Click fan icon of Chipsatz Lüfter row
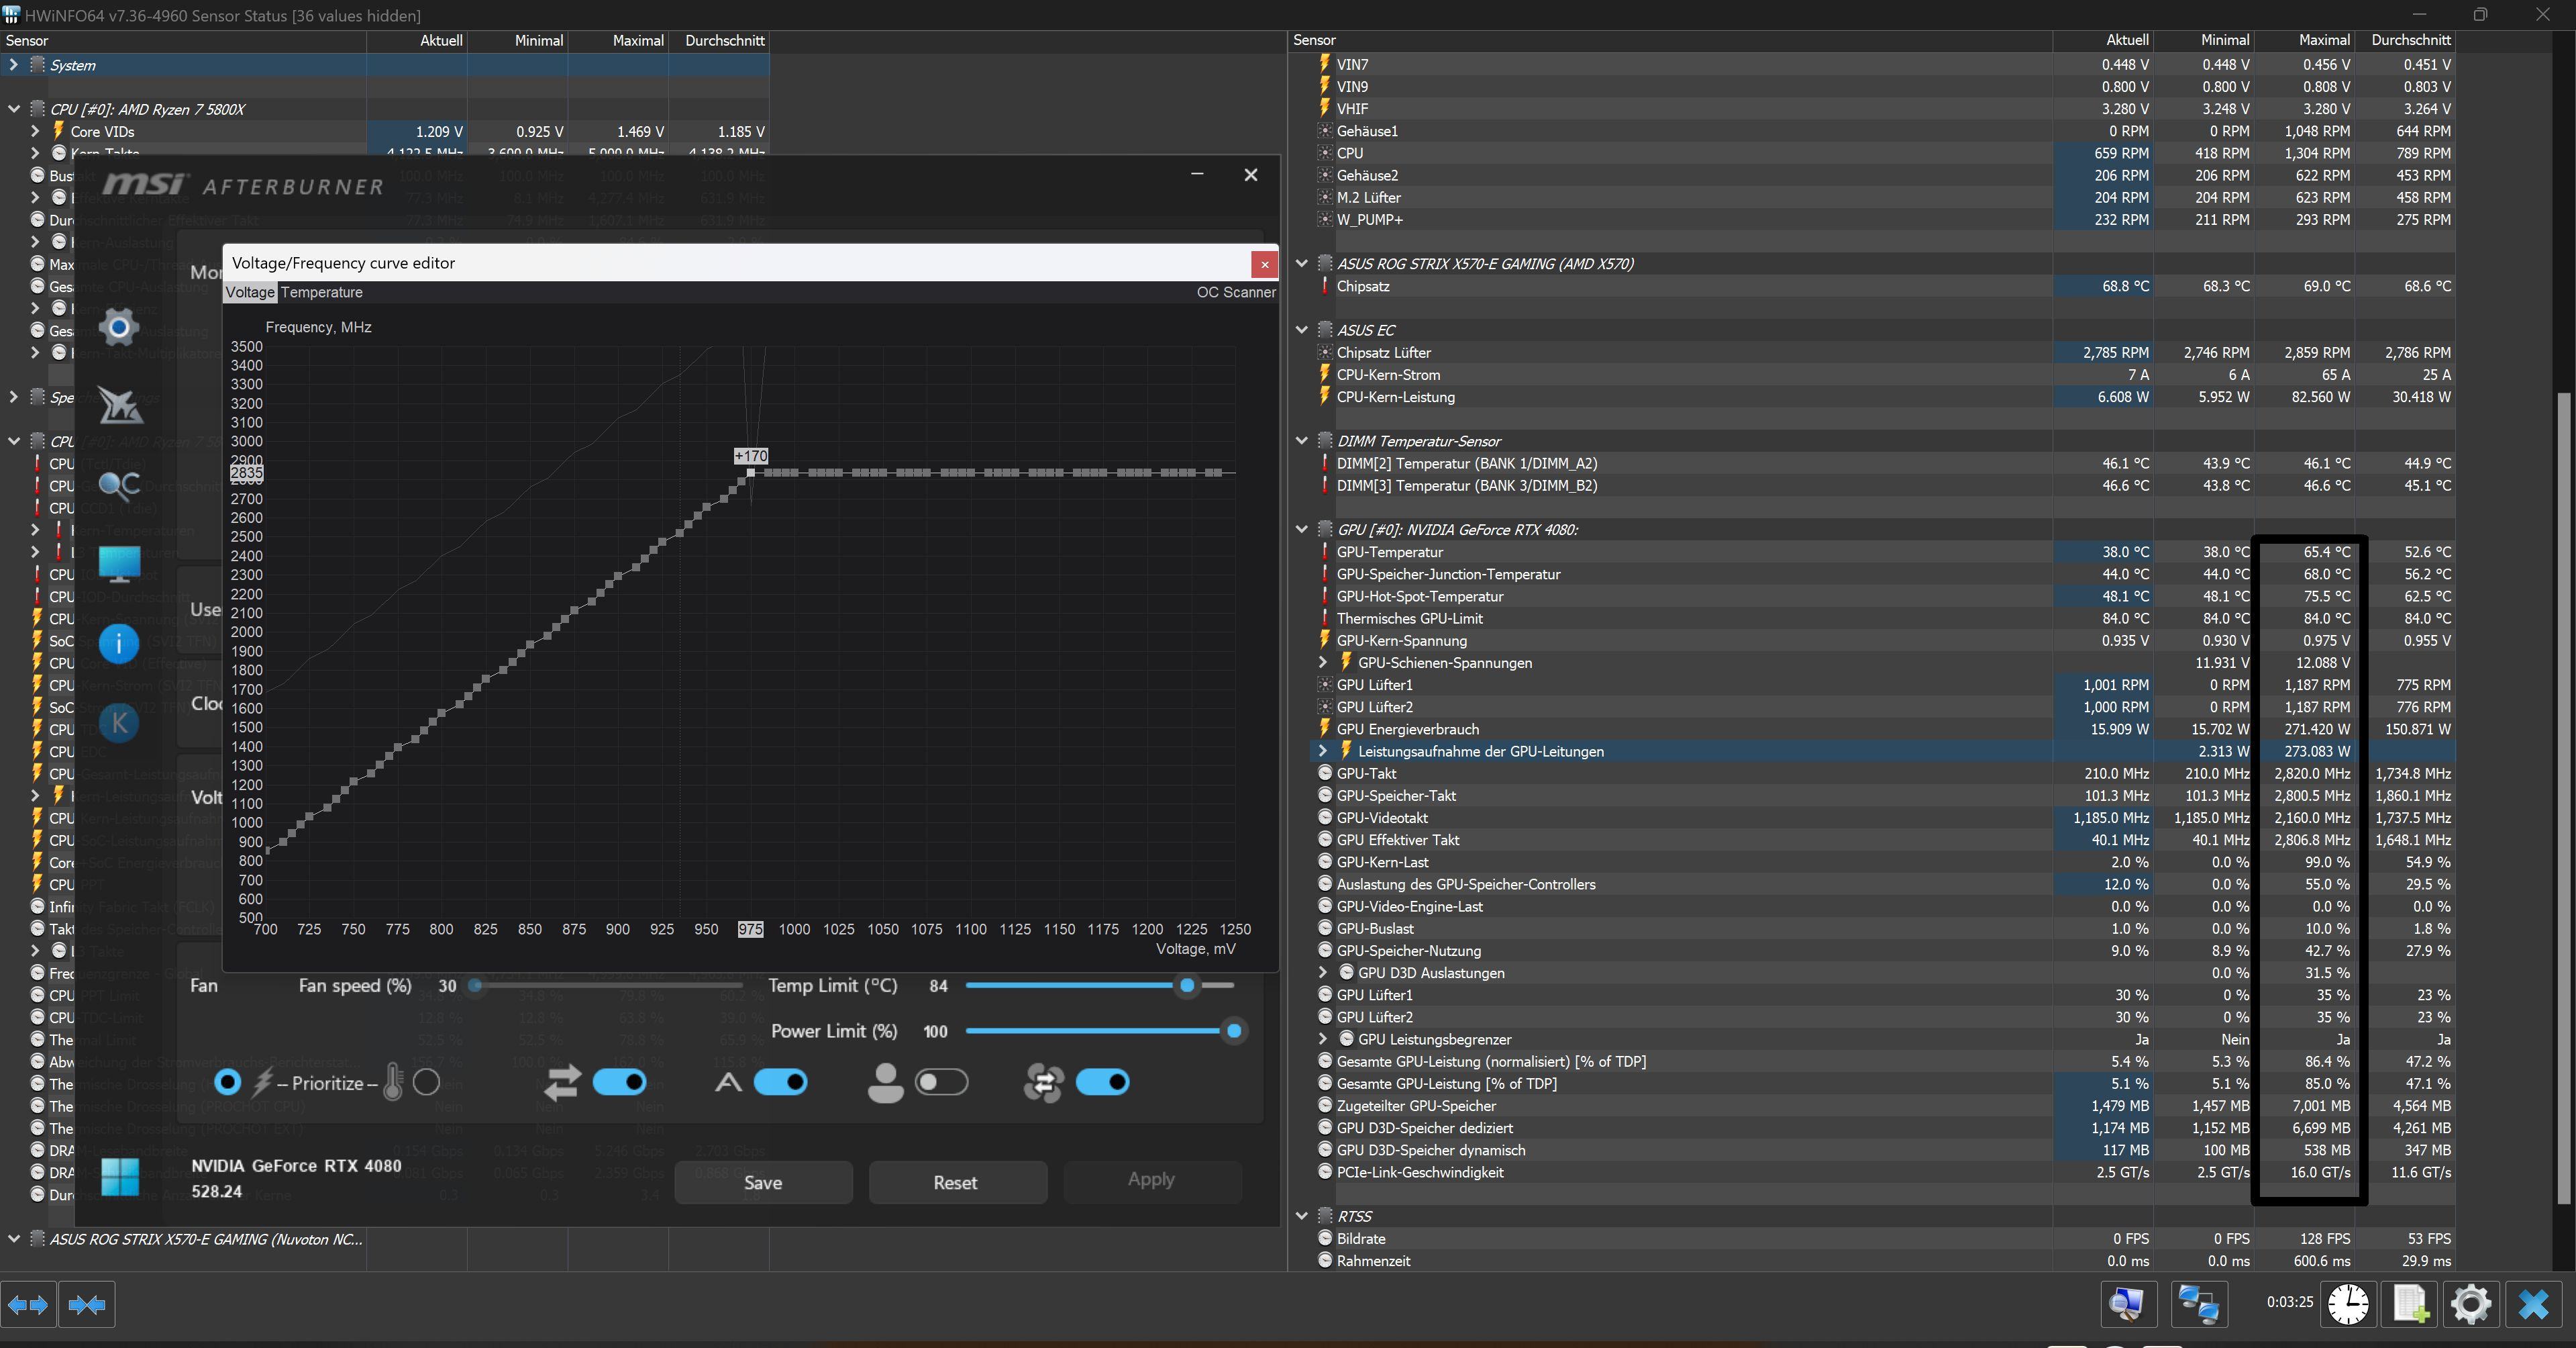Image resolution: width=2576 pixels, height=1348 pixels. (1325, 352)
